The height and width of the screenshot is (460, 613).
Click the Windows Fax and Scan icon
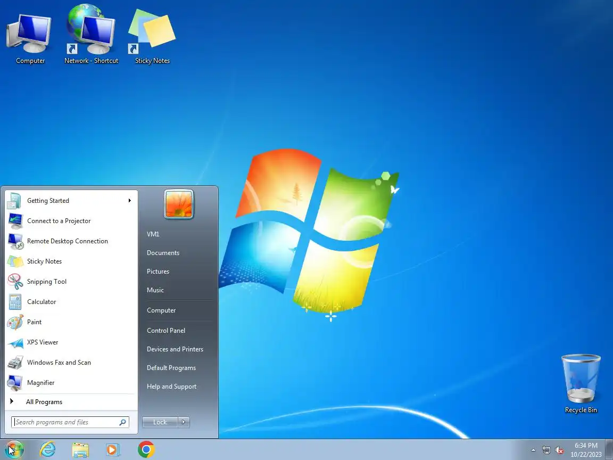(x=15, y=363)
